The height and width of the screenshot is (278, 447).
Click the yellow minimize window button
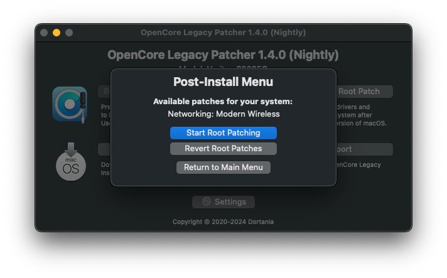[x=57, y=33]
